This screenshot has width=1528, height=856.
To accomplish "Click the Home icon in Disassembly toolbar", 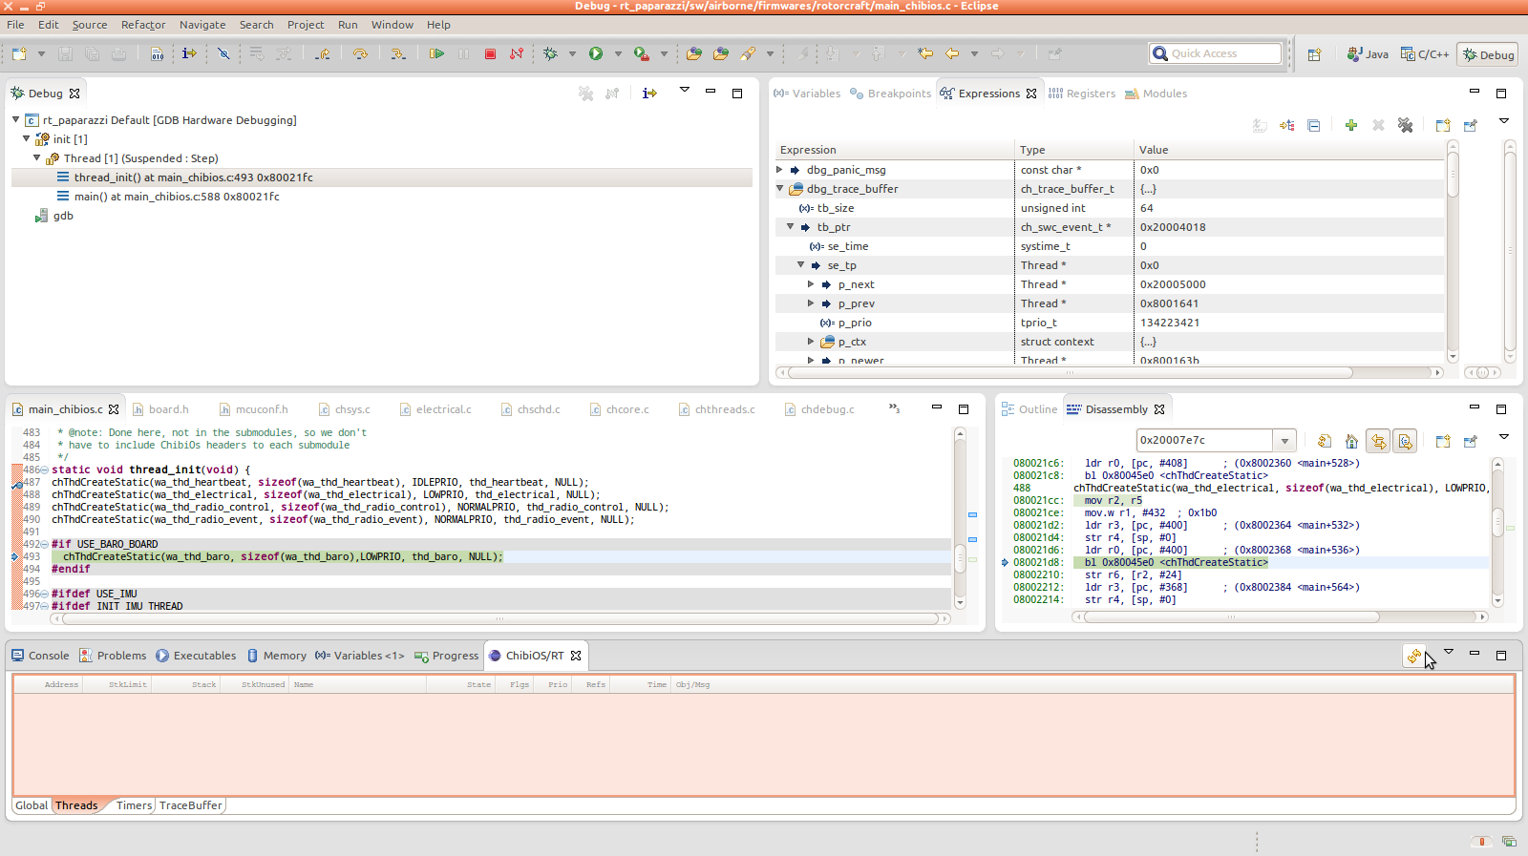I will [x=1351, y=441].
